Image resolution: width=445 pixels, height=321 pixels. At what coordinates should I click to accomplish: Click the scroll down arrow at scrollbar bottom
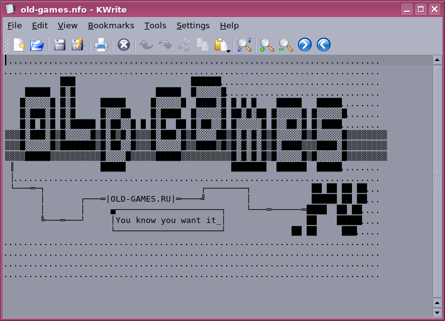[x=437, y=312]
